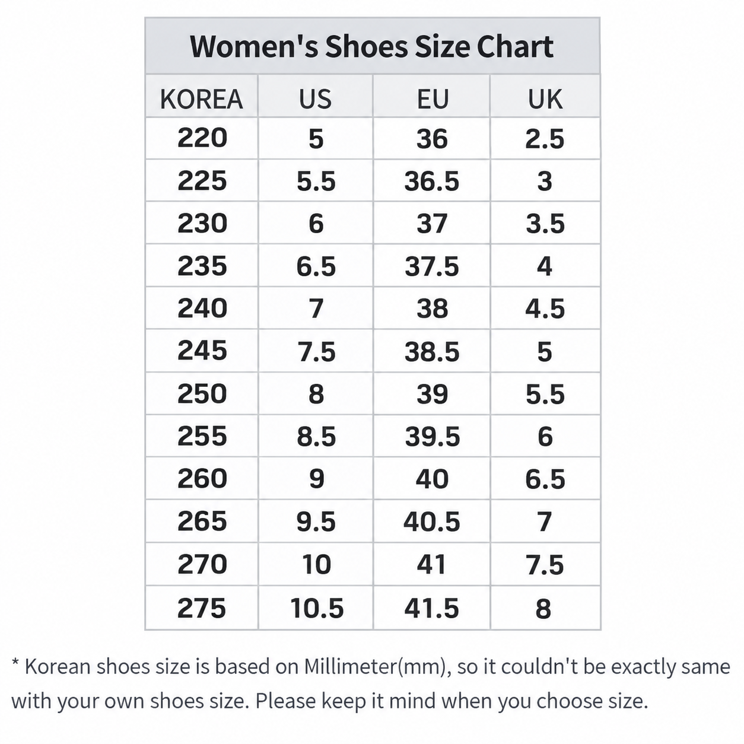Click the Women's Shoes Size Chart title
This screenshot has width=744, height=744.
(x=372, y=46)
